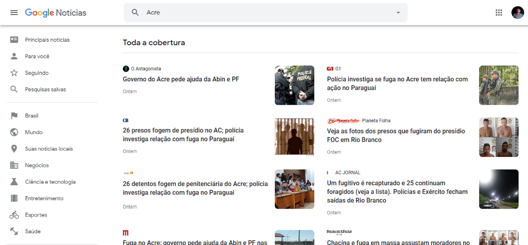
Task: Open the account profile avatar
Action: tap(517, 13)
